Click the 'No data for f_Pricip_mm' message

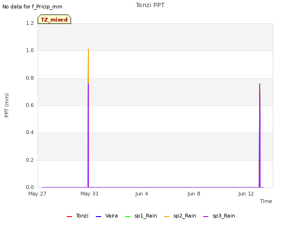(32, 7)
